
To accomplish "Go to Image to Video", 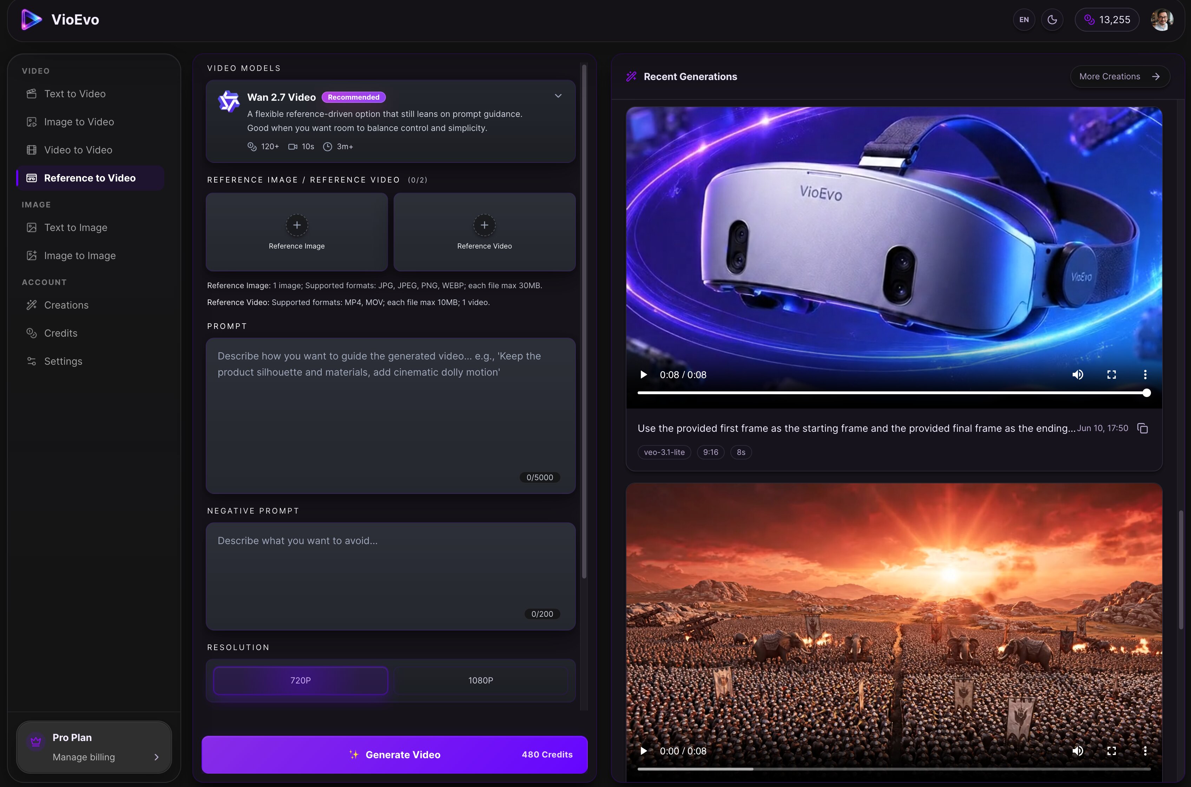I will pyautogui.click(x=90, y=122).
